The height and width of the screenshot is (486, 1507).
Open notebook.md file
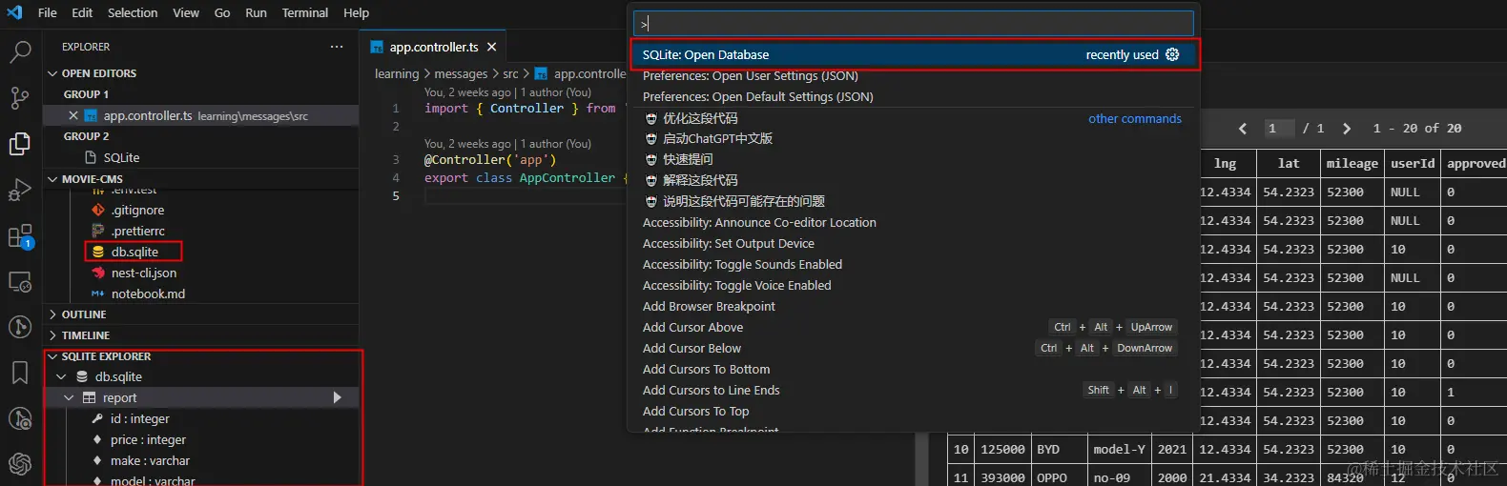coord(148,294)
